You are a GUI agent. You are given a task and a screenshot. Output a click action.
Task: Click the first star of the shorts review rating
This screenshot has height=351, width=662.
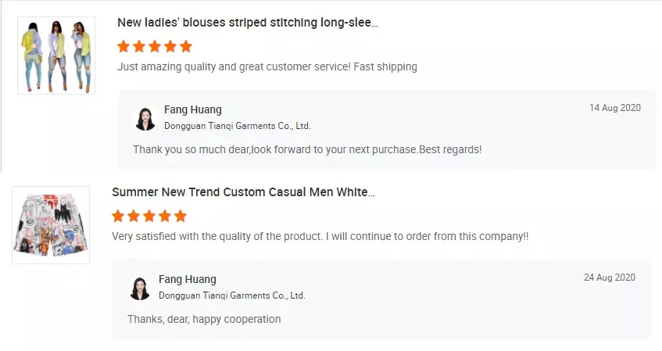pyautogui.click(x=118, y=216)
